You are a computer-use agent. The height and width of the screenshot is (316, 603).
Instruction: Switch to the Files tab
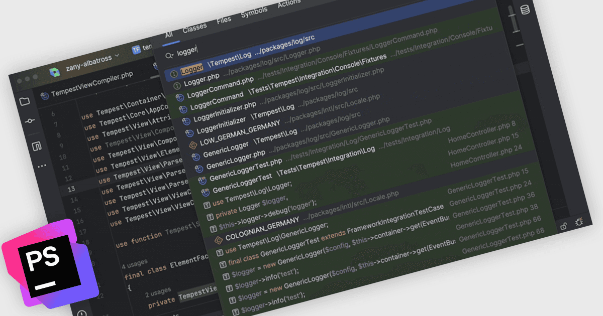click(x=224, y=21)
